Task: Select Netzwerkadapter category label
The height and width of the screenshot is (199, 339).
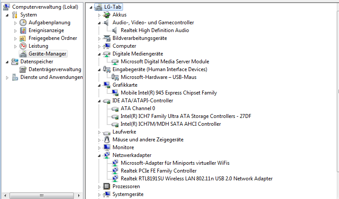Action: pyautogui.click(x=132, y=155)
